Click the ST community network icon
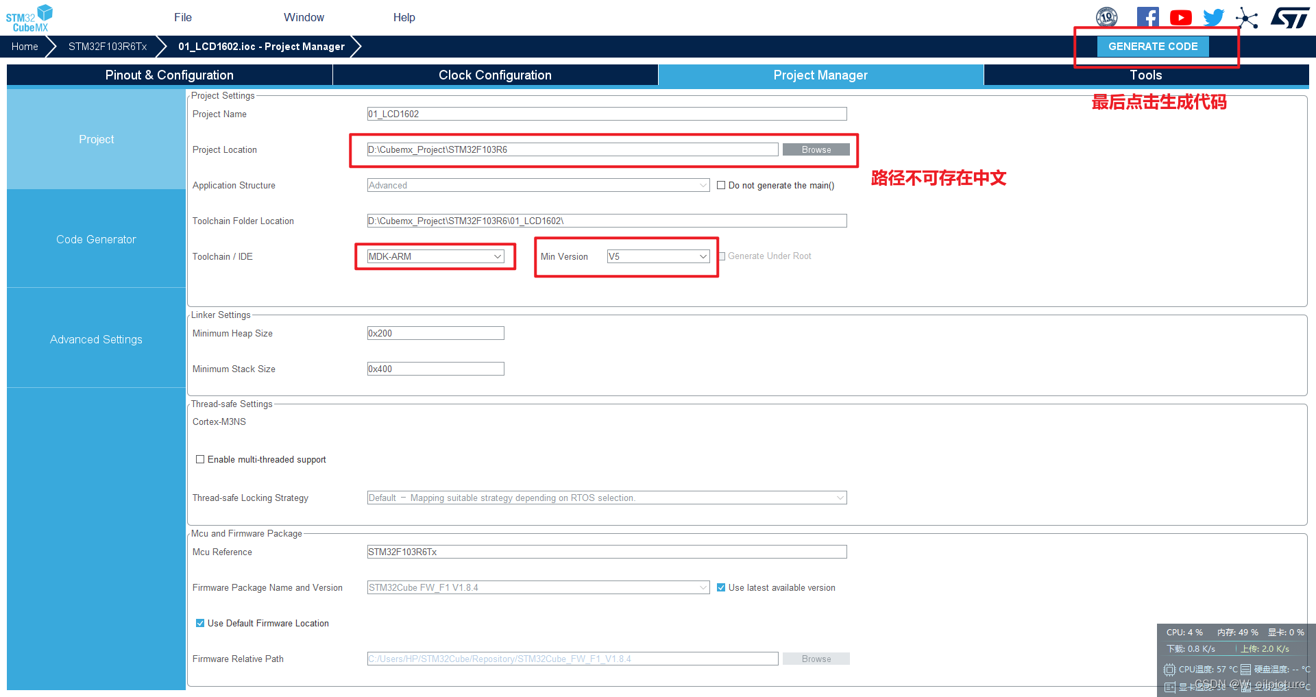 pyautogui.click(x=1247, y=18)
